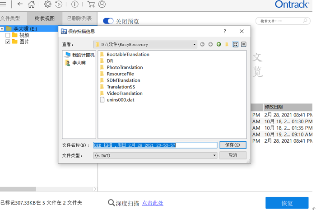Click the deep scan magnifier icon
Screen dimensions: 316x210
tap(111, 202)
